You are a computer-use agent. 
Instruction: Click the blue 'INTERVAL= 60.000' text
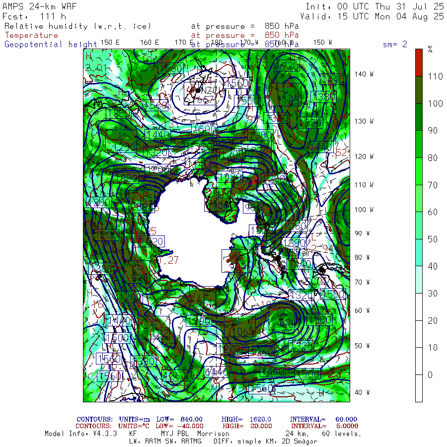pos(323,419)
